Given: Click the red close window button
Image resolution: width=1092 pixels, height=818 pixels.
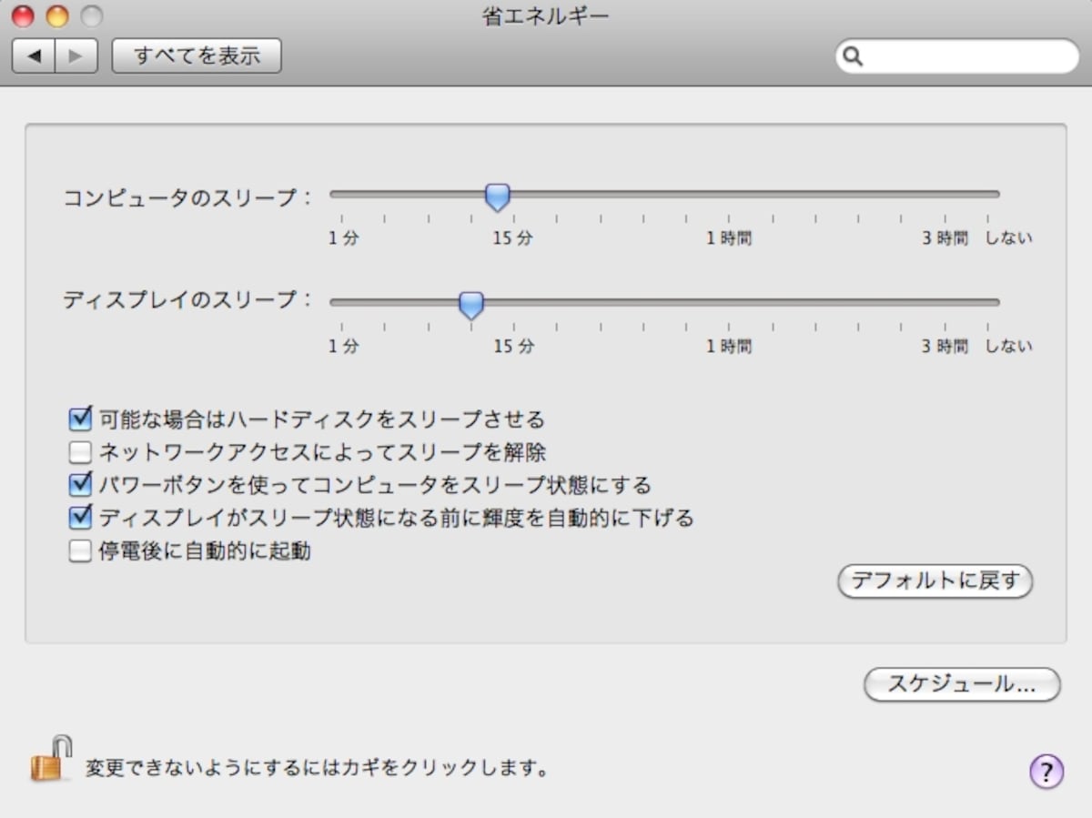Looking at the screenshot, I should point(23,15).
